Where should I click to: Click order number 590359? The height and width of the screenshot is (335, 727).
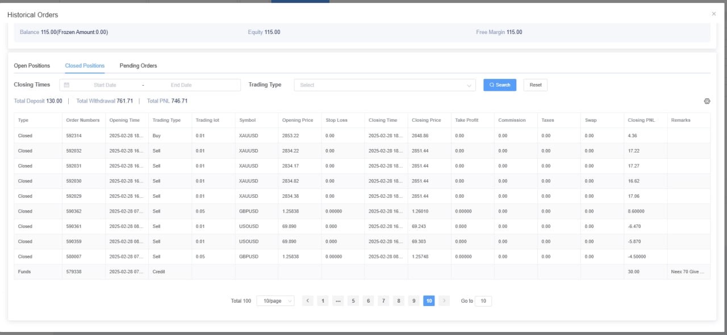(x=74, y=241)
